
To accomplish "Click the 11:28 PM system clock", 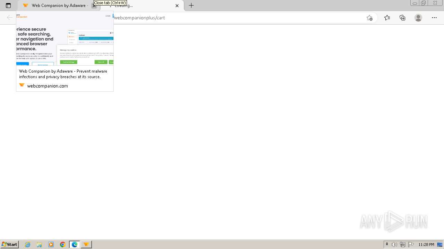I will click(x=426, y=245).
